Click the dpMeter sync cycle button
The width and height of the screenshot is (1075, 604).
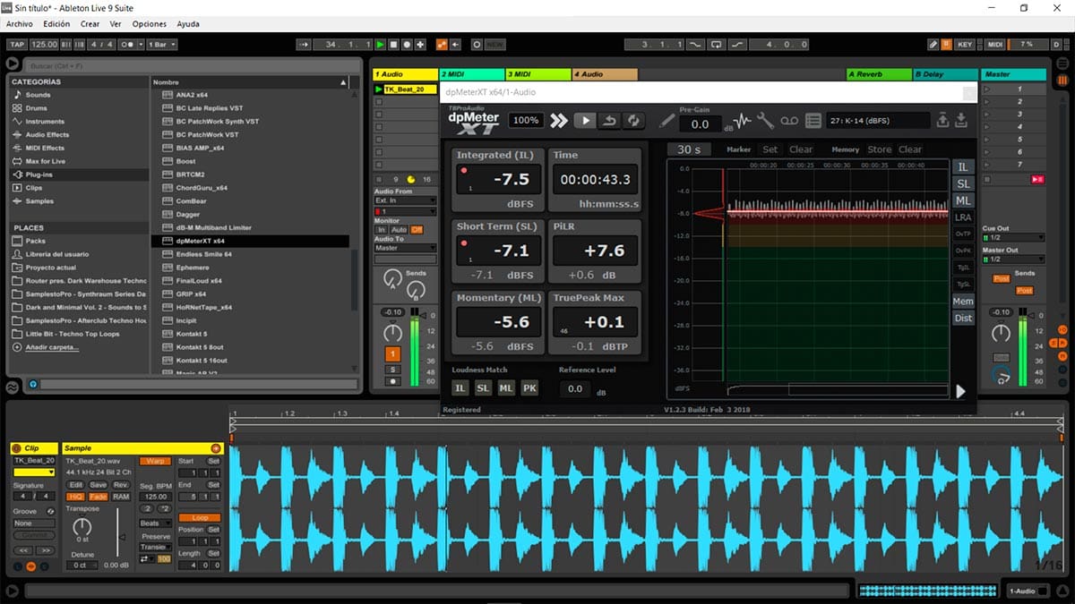click(x=634, y=121)
